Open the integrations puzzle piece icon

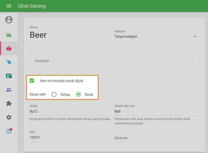[x=9, y=103]
